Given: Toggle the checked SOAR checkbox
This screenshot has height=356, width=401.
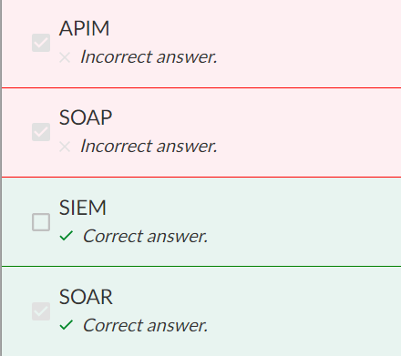Looking at the screenshot, I should pos(41,311).
